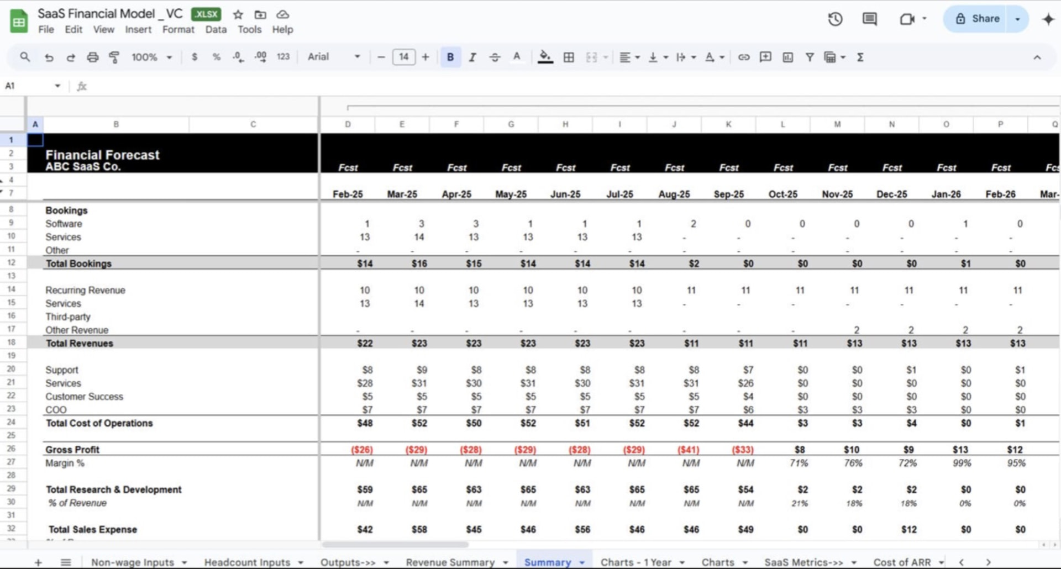The width and height of the screenshot is (1061, 569).
Task: Insert comment icon in toolbar
Action: 765,57
